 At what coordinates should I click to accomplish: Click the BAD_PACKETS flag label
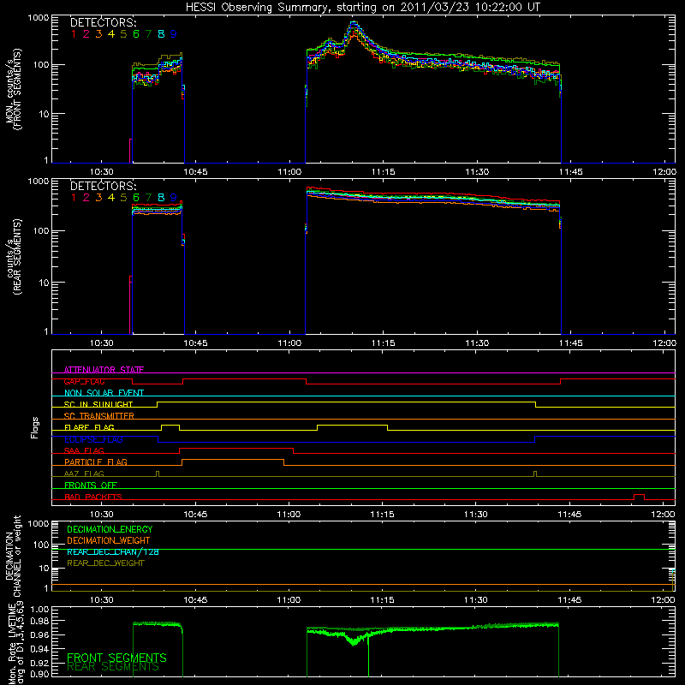tap(93, 497)
